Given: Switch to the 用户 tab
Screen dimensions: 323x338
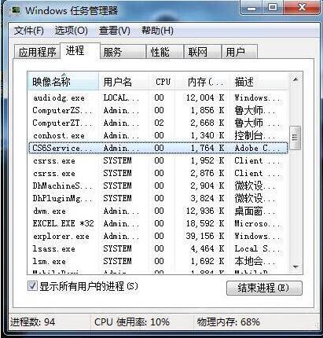Looking at the screenshot, I should tap(240, 52).
